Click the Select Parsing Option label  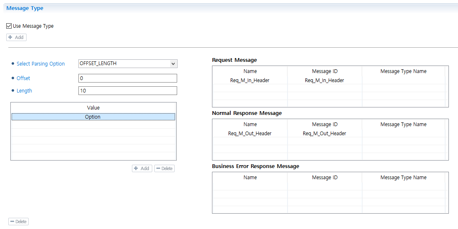click(x=41, y=63)
